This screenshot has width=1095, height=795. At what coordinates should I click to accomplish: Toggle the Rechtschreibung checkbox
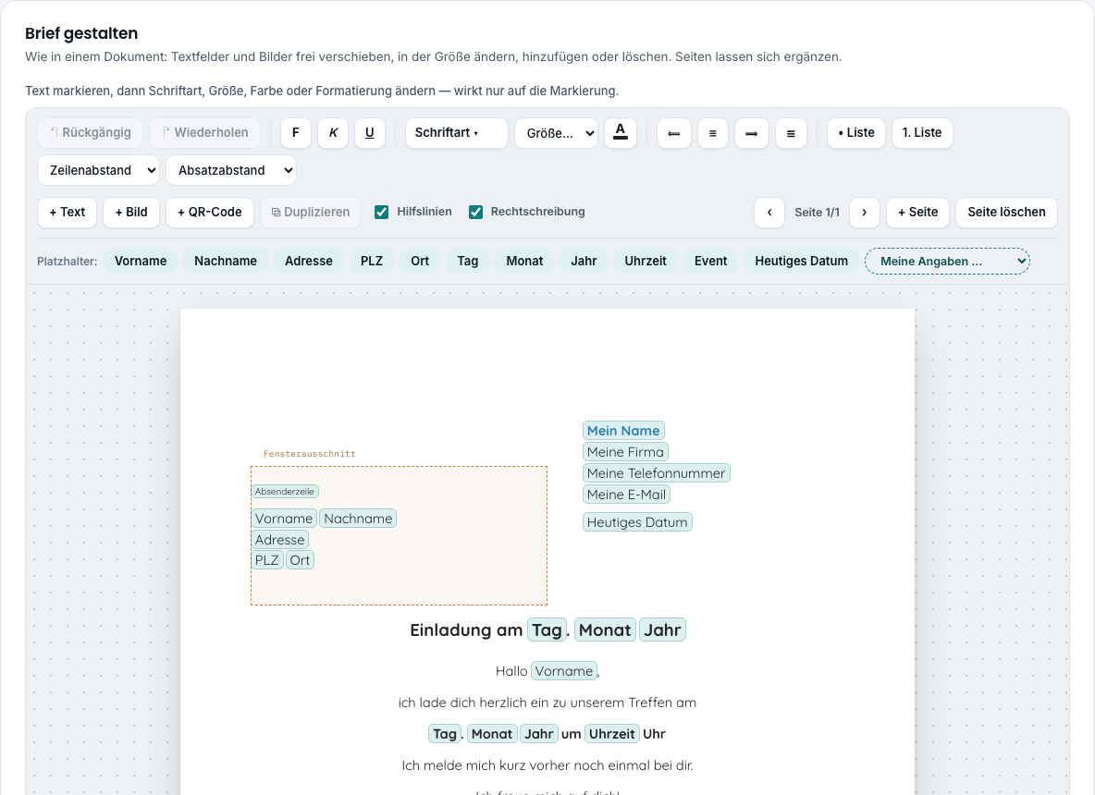(475, 213)
